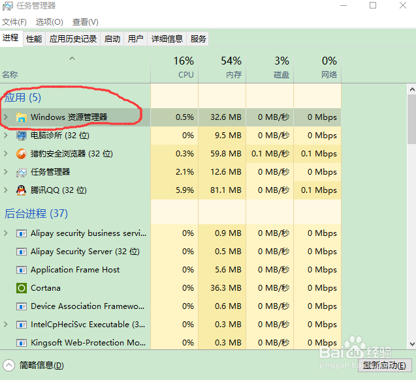The width and height of the screenshot is (416, 380).
Task: Switch to the 详细信息 tab
Action: click(x=167, y=39)
